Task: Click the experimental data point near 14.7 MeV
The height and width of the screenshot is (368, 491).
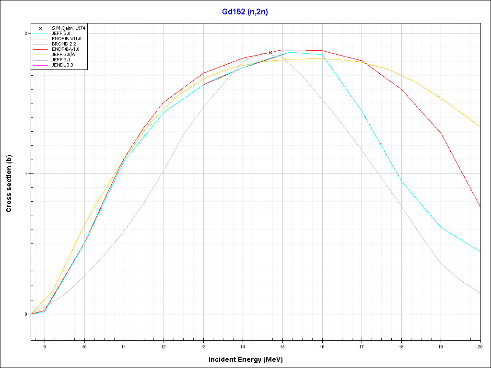Action: coord(270,52)
